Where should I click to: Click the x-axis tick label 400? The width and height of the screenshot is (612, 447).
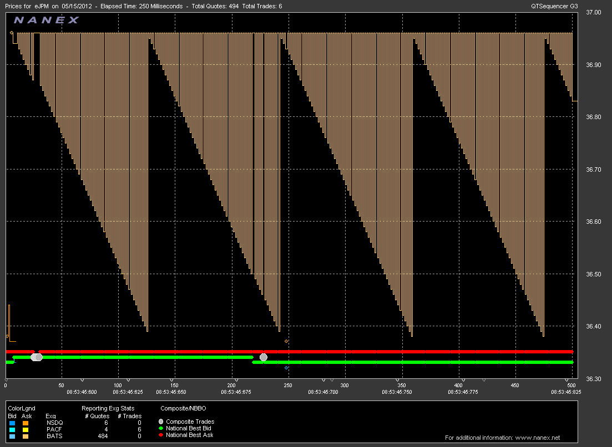pos(458,386)
